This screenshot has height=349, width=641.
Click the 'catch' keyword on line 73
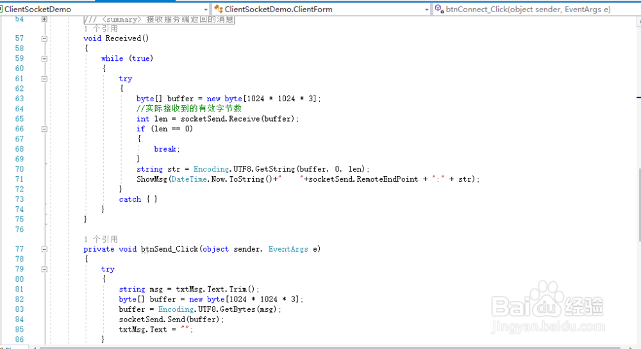point(130,199)
